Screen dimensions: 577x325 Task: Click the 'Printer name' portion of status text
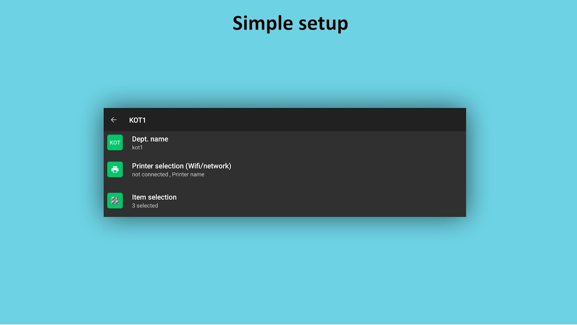188,174
